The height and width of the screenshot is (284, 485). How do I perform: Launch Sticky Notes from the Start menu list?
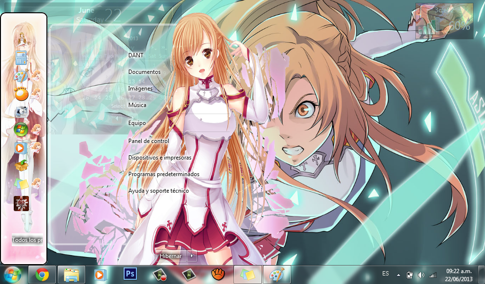click(x=21, y=184)
